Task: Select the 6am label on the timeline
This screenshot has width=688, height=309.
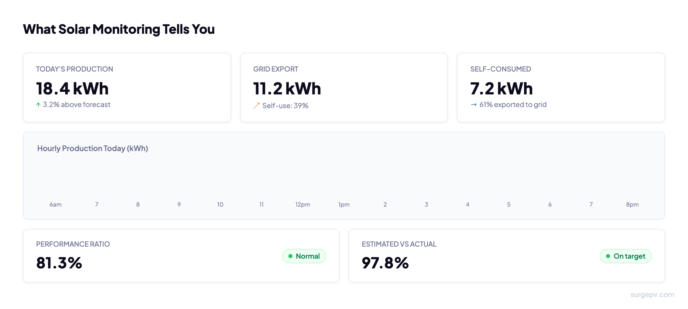Action: (56, 204)
